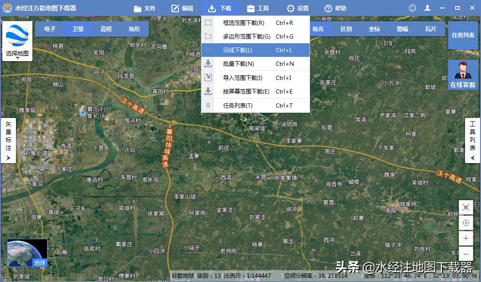Zoom in using the plus icon on map
481x282 pixels.
[x=466, y=238]
